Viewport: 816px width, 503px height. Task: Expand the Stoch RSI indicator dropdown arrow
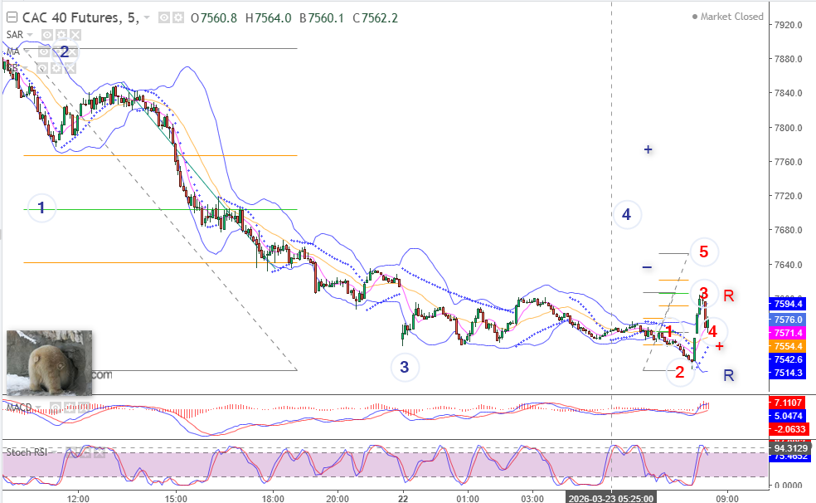pos(54,452)
